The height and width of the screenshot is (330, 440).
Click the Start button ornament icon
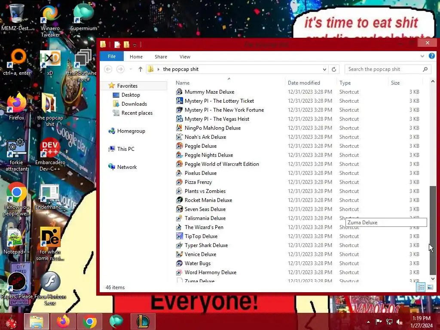coord(11,322)
